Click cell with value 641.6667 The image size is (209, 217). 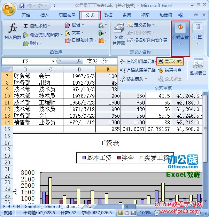(133, 129)
